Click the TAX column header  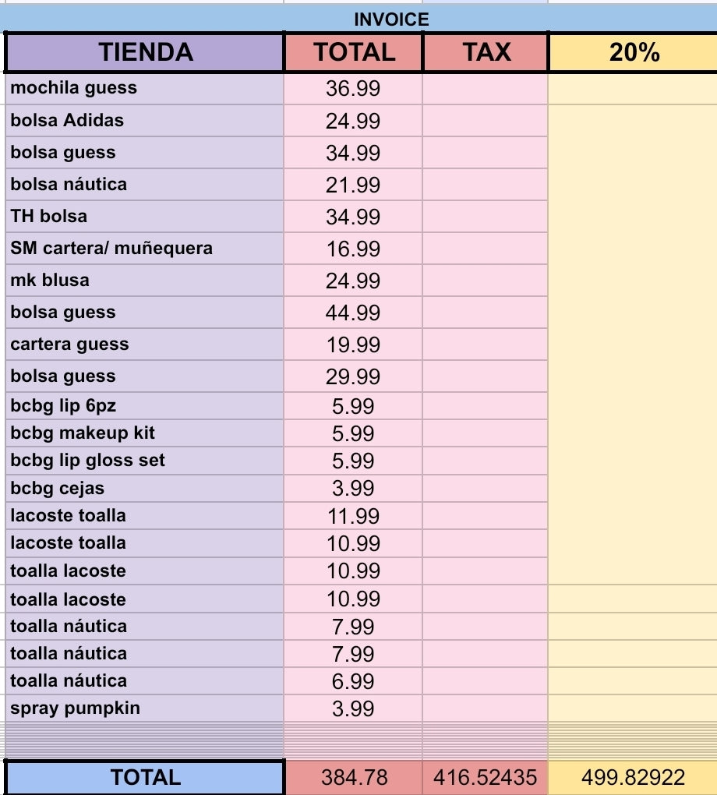486,52
